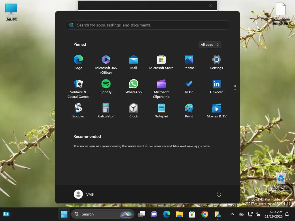Click the volume muted tray icon
Viewport: 295px width, 221px height.
pos(258,214)
